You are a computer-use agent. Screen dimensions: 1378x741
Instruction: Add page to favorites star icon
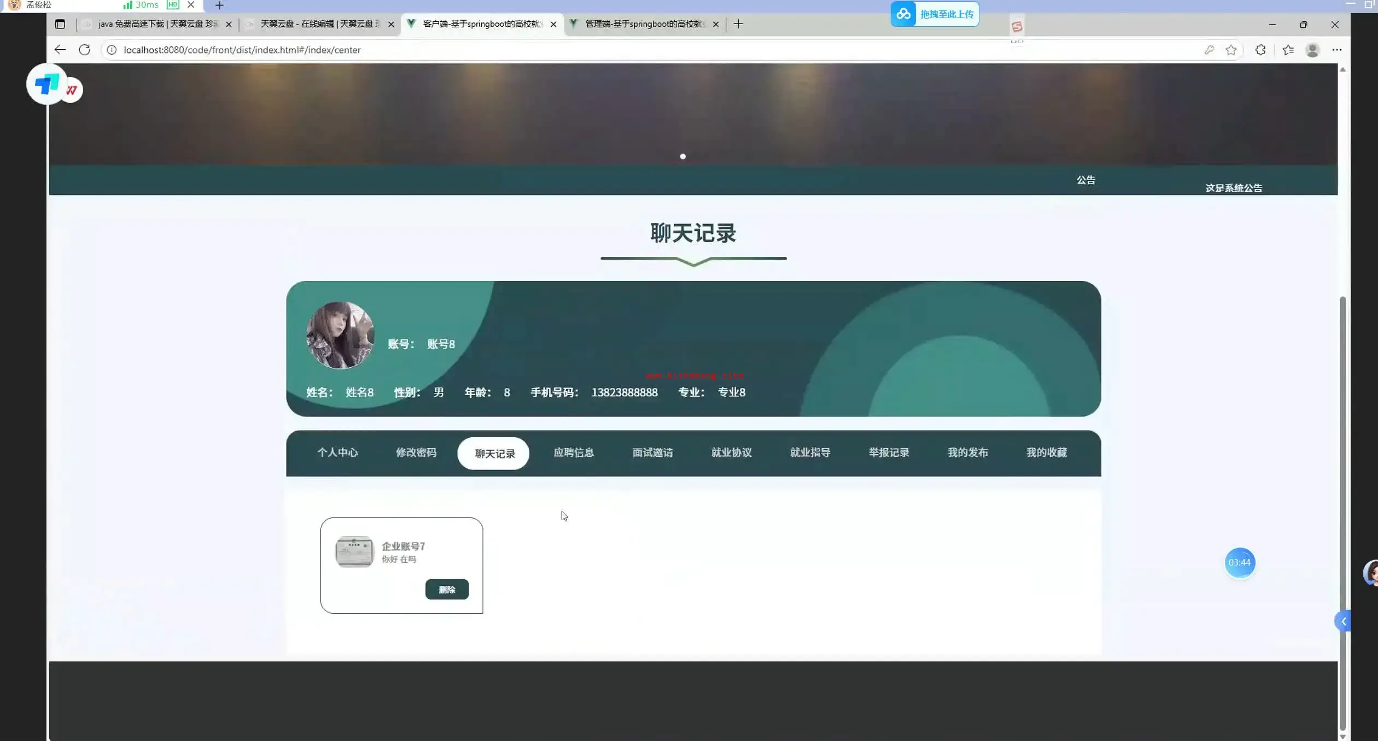1231,50
